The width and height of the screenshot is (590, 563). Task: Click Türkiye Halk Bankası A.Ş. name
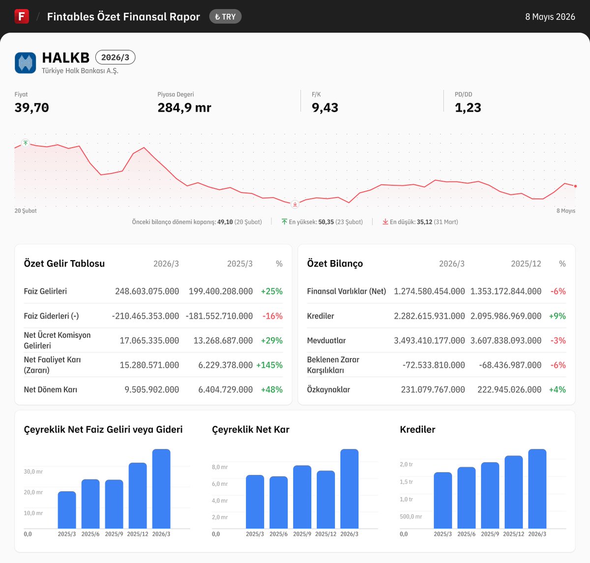pyautogui.click(x=80, y=71)
